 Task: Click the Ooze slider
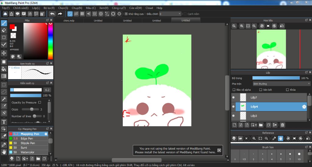click(x=30, y=109)
